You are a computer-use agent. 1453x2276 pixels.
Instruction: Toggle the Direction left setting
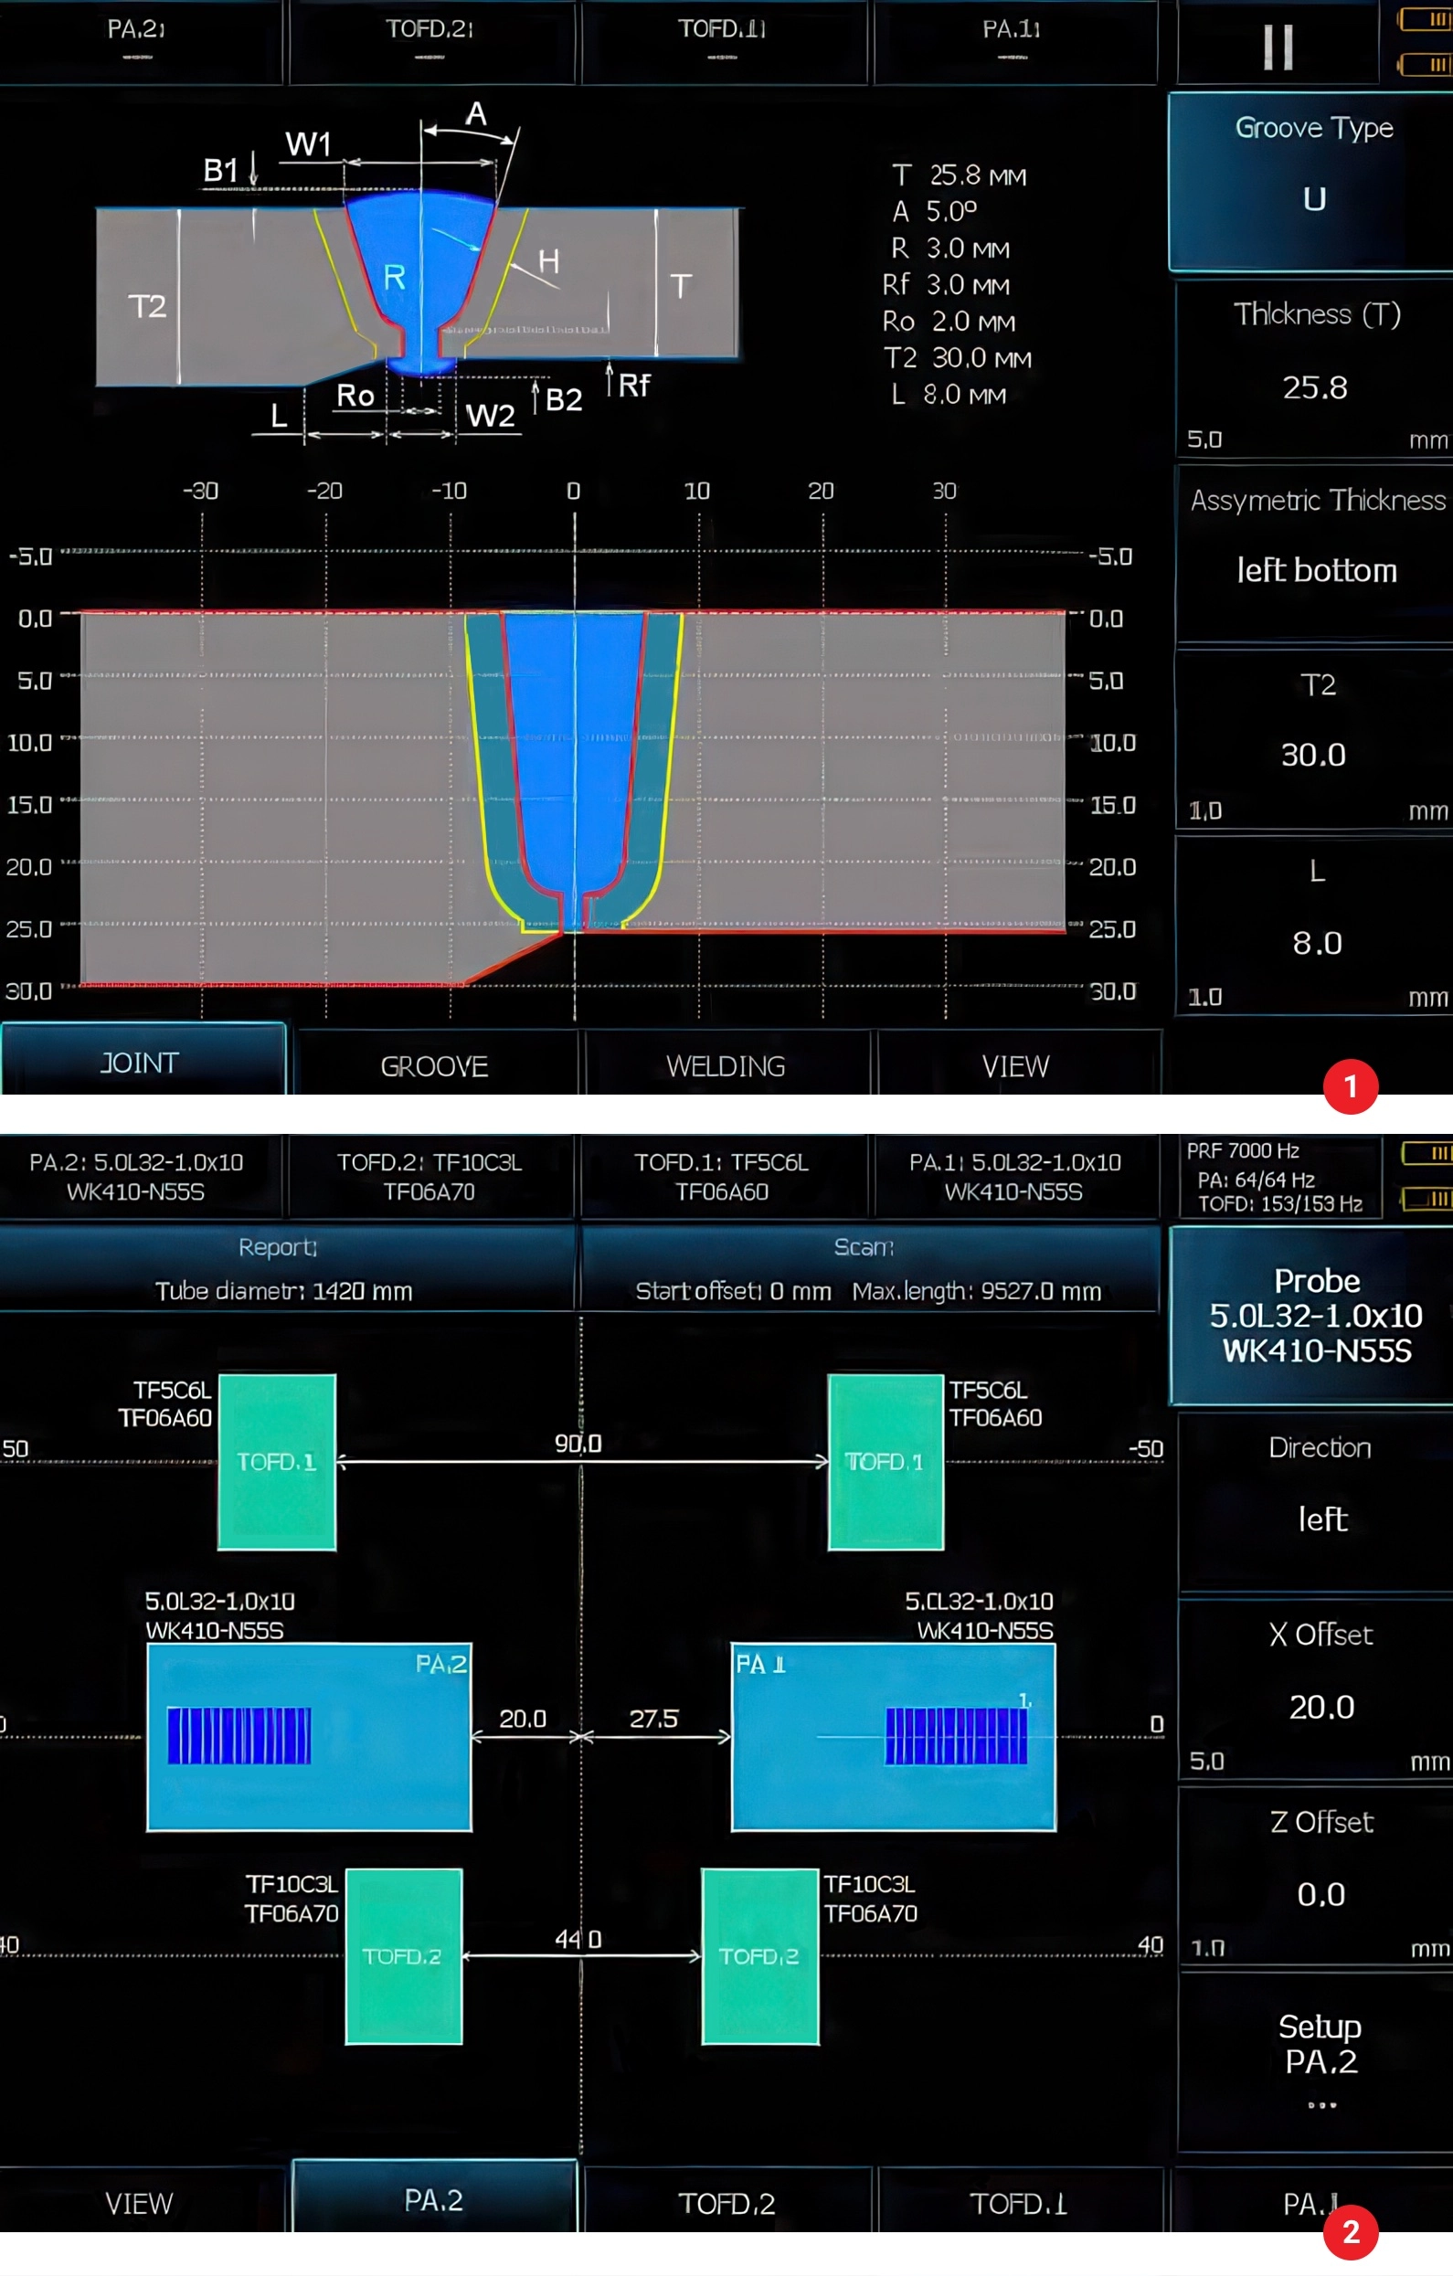coord(1319,1500)
